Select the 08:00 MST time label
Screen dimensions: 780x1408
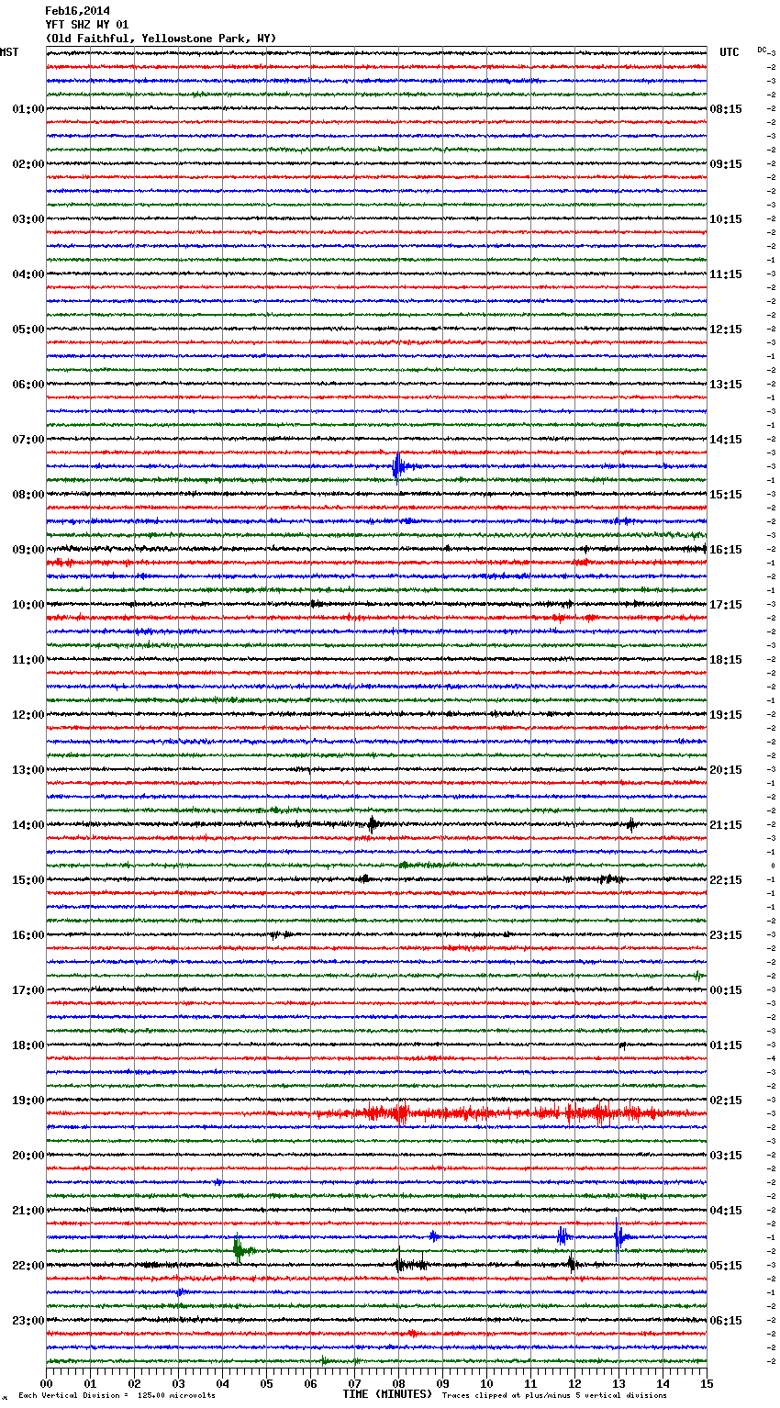coord(28,495)
